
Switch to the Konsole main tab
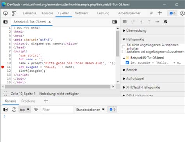click(47, 13)
